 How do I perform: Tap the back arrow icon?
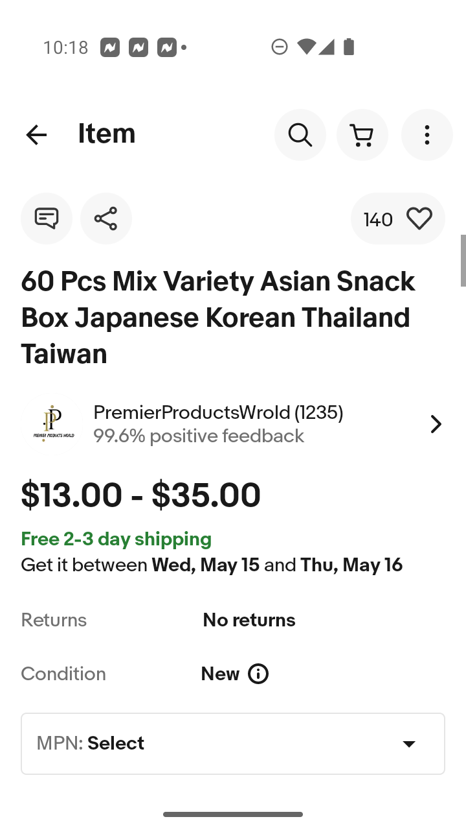point(36,135)
